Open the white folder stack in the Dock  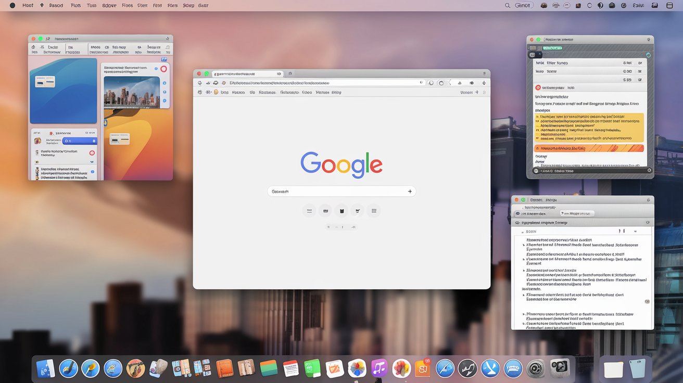click(614, 369)
